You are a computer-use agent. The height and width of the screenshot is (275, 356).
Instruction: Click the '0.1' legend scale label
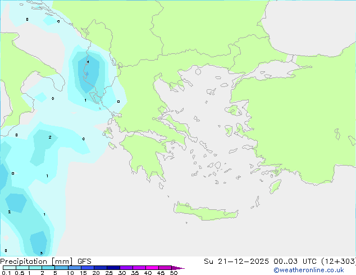coord(6,273)
